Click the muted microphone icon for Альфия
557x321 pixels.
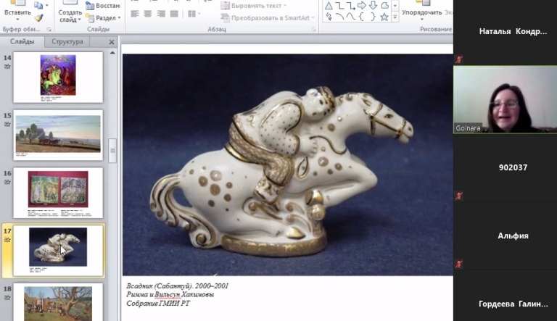click(459, 264)
